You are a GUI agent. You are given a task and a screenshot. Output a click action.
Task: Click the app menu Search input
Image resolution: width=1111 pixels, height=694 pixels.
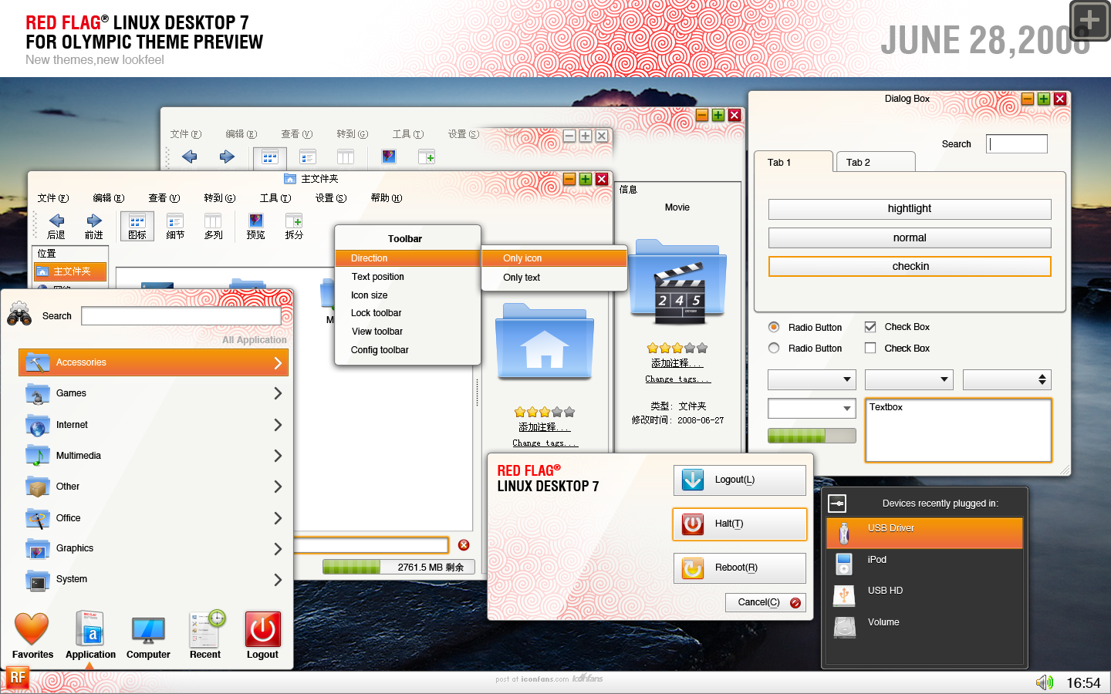pos(181,316)
